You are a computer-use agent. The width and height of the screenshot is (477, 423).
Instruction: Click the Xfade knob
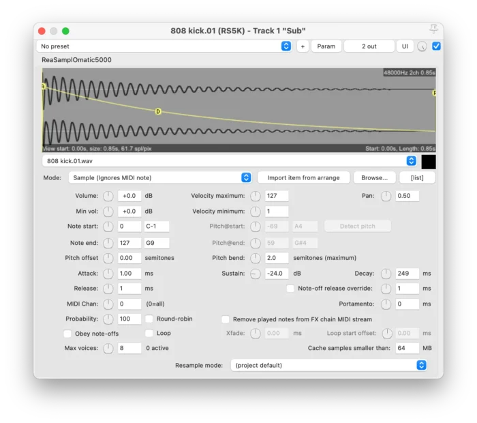point(256,334)
